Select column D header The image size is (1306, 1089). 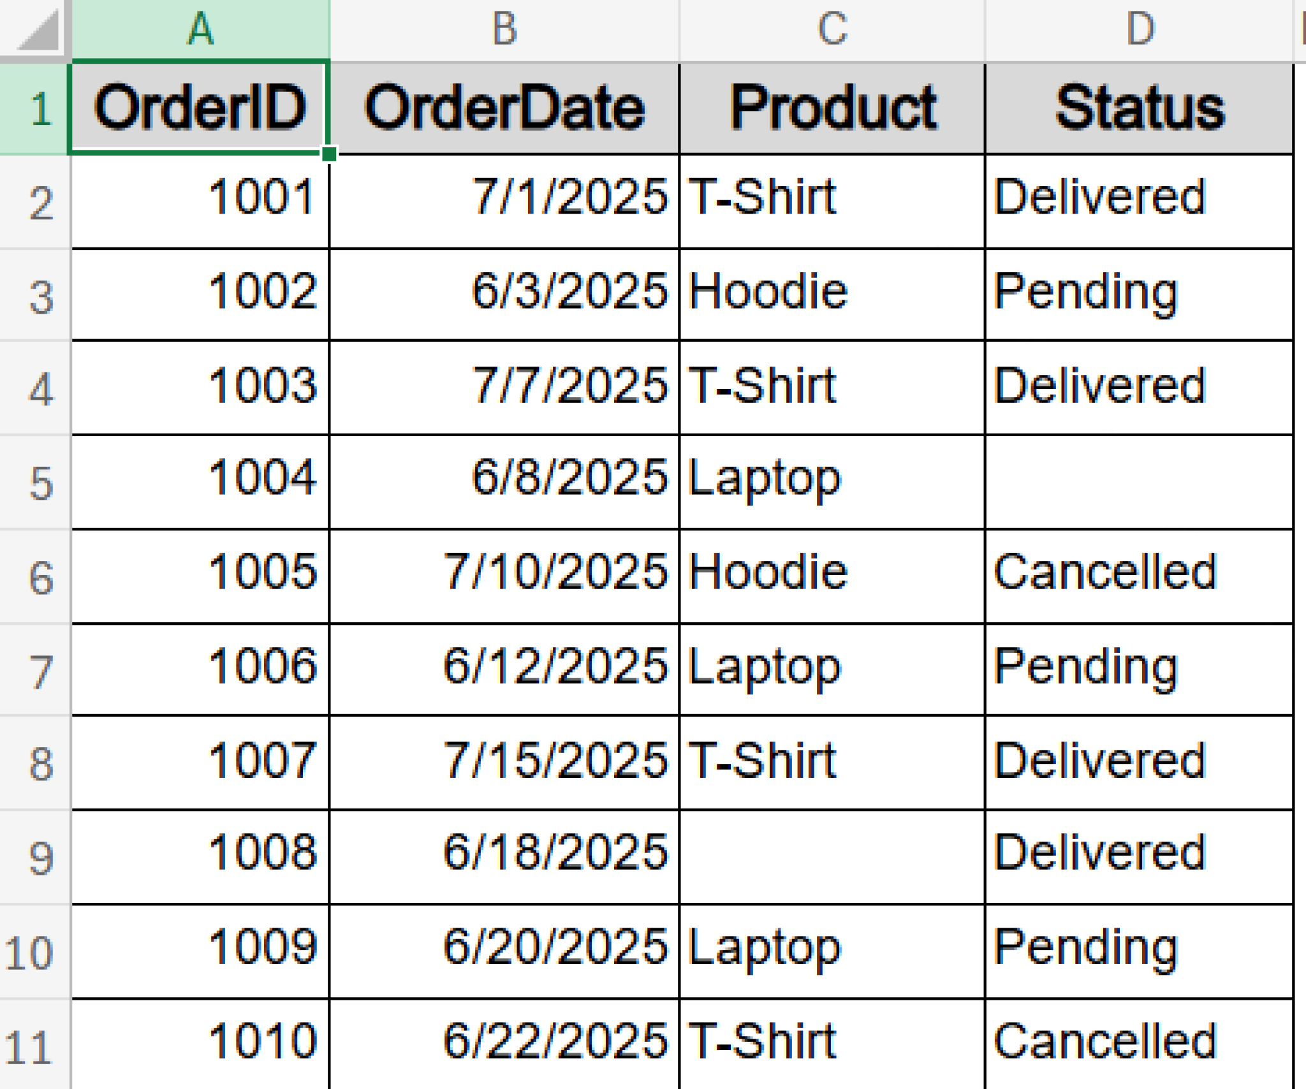[x=1140, y=29]
